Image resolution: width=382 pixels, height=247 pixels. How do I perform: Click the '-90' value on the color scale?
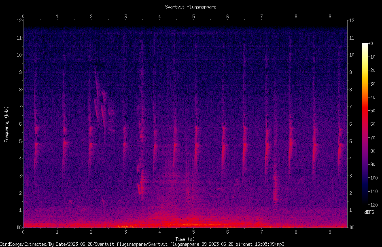371,165
